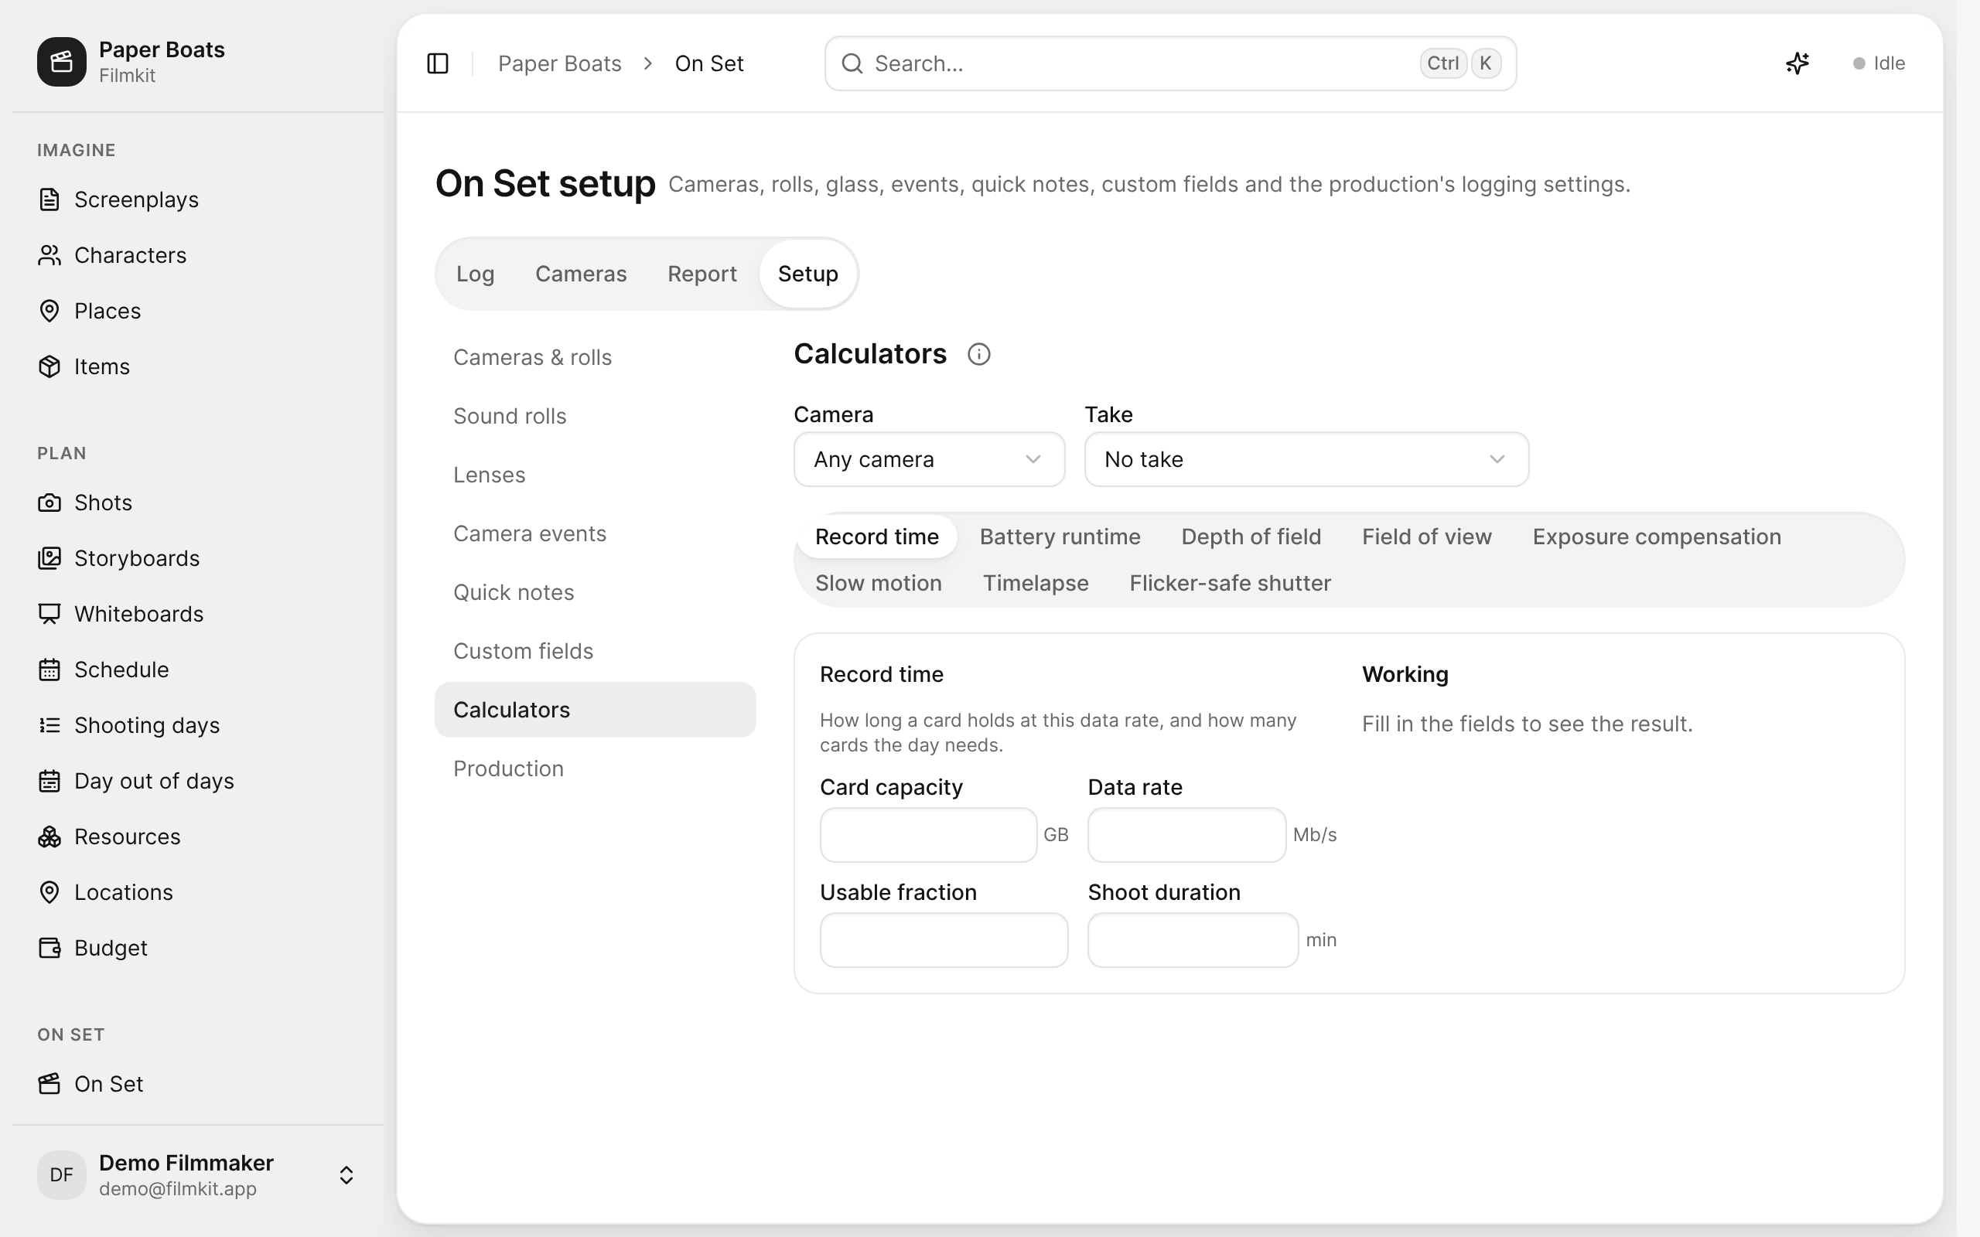Click the Storyboards images icon
This screenshot has height=1237, width=1980.
coord(49,558)
